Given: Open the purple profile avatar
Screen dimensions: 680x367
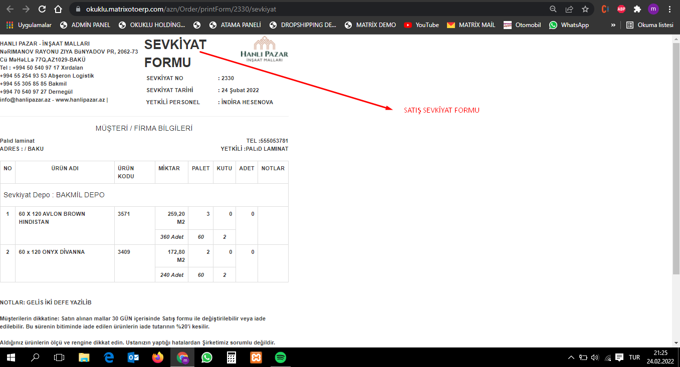Looking at the screenshot, I should [653, 9].
